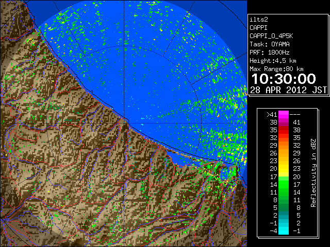Click the 'Reflectivity in dBZ' axis label
Image resolution: width=330 pixels, height=247 pixels.
tap(313, 173)
